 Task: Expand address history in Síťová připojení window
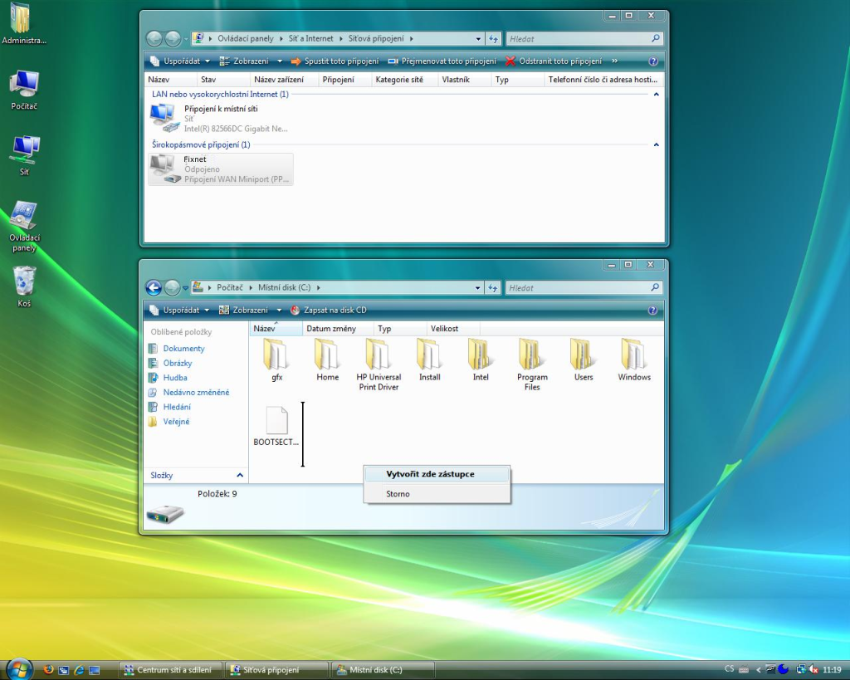(478, 38)
